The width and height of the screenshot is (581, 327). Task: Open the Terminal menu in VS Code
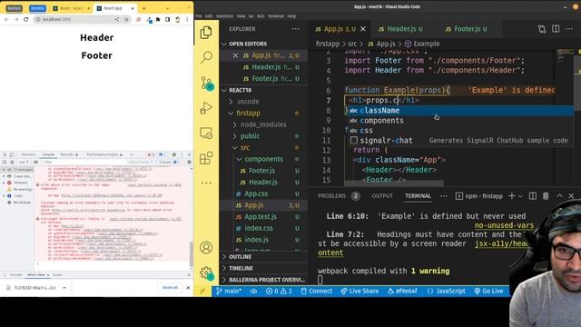(276, 16)
